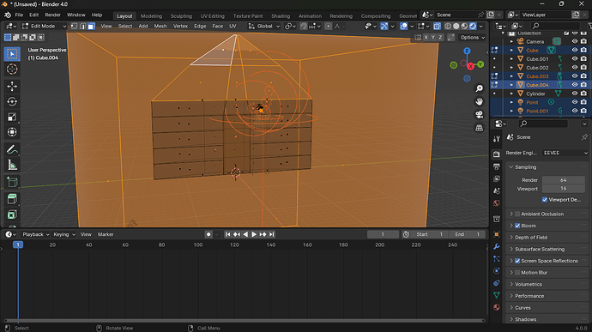Toggle snapping magnet
The width and height of the screenshot is (592, 332).
click(304, 26)
